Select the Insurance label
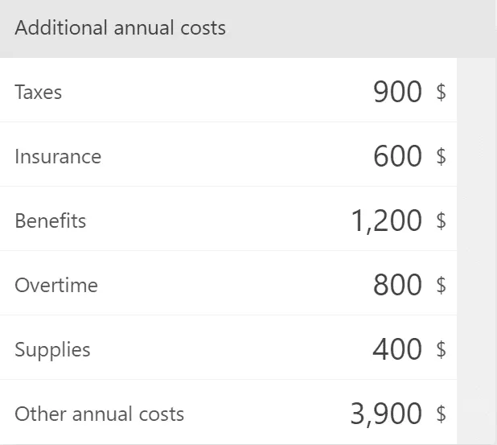Viewport: 497px width, 445px height. [x=58, y=156]
